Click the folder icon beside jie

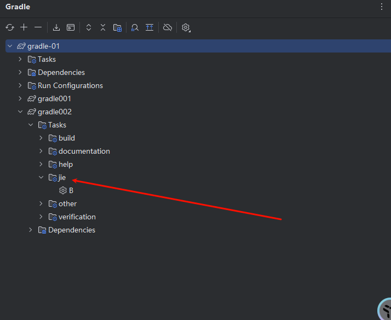53,178
